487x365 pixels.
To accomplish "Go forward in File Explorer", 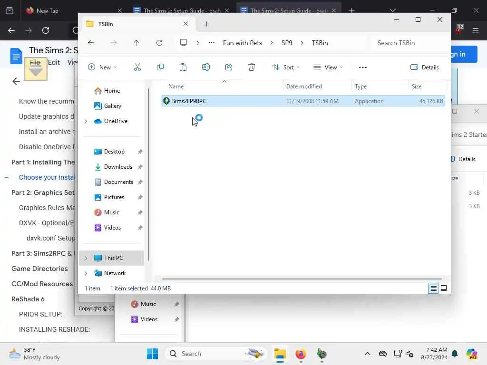I will pyautogui.click(x=114, y=43).
